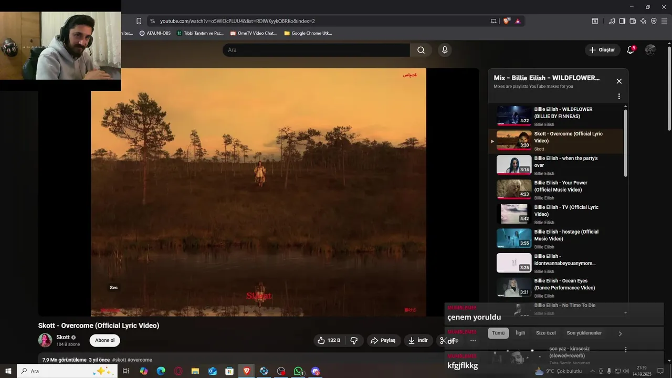672x378 pixels.
Task: Start voice search with the microphone icon
Action: [x=445, y=50]
